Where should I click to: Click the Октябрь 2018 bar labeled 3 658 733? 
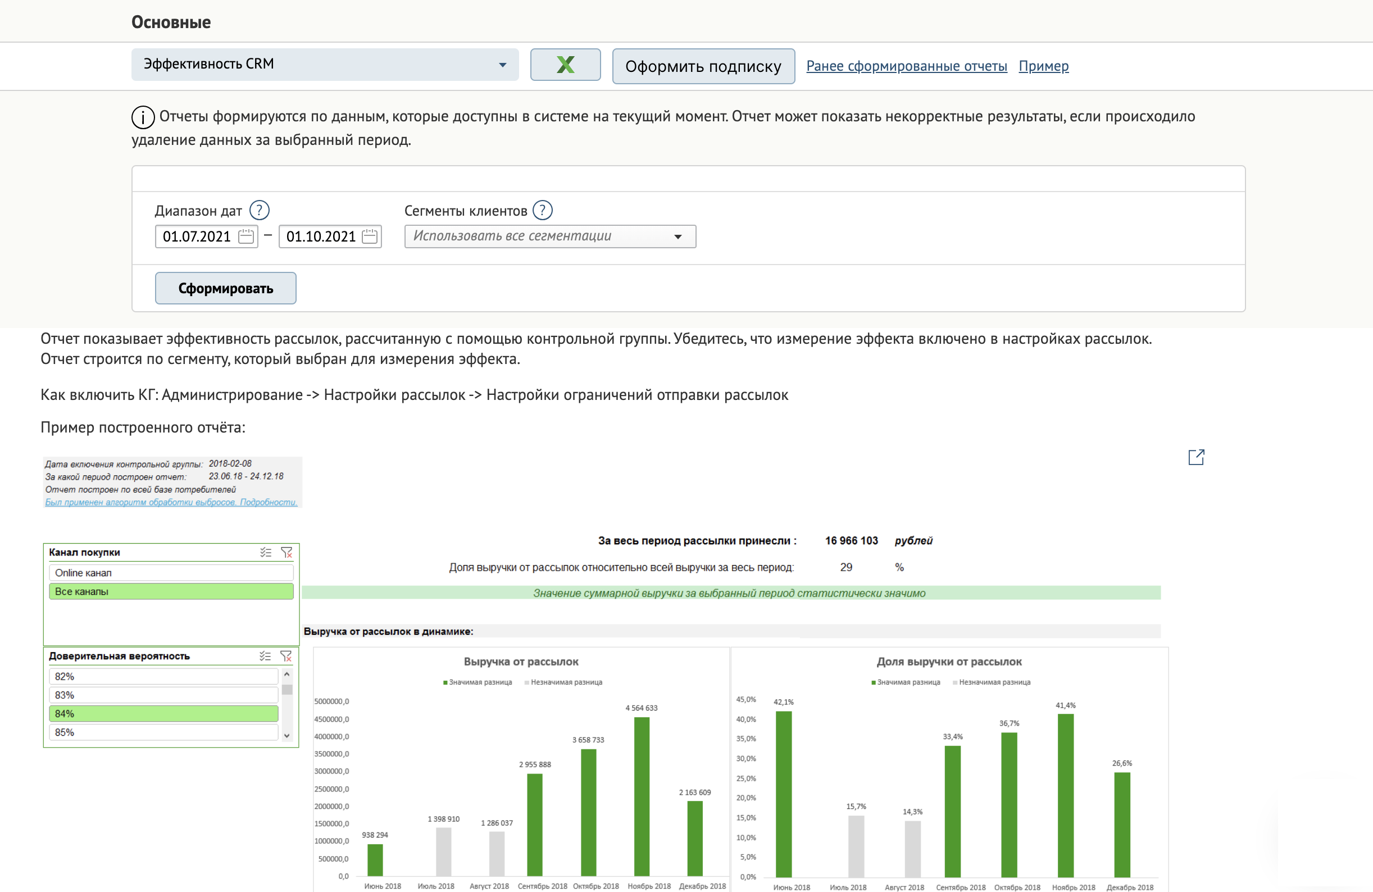pos(588,812)
